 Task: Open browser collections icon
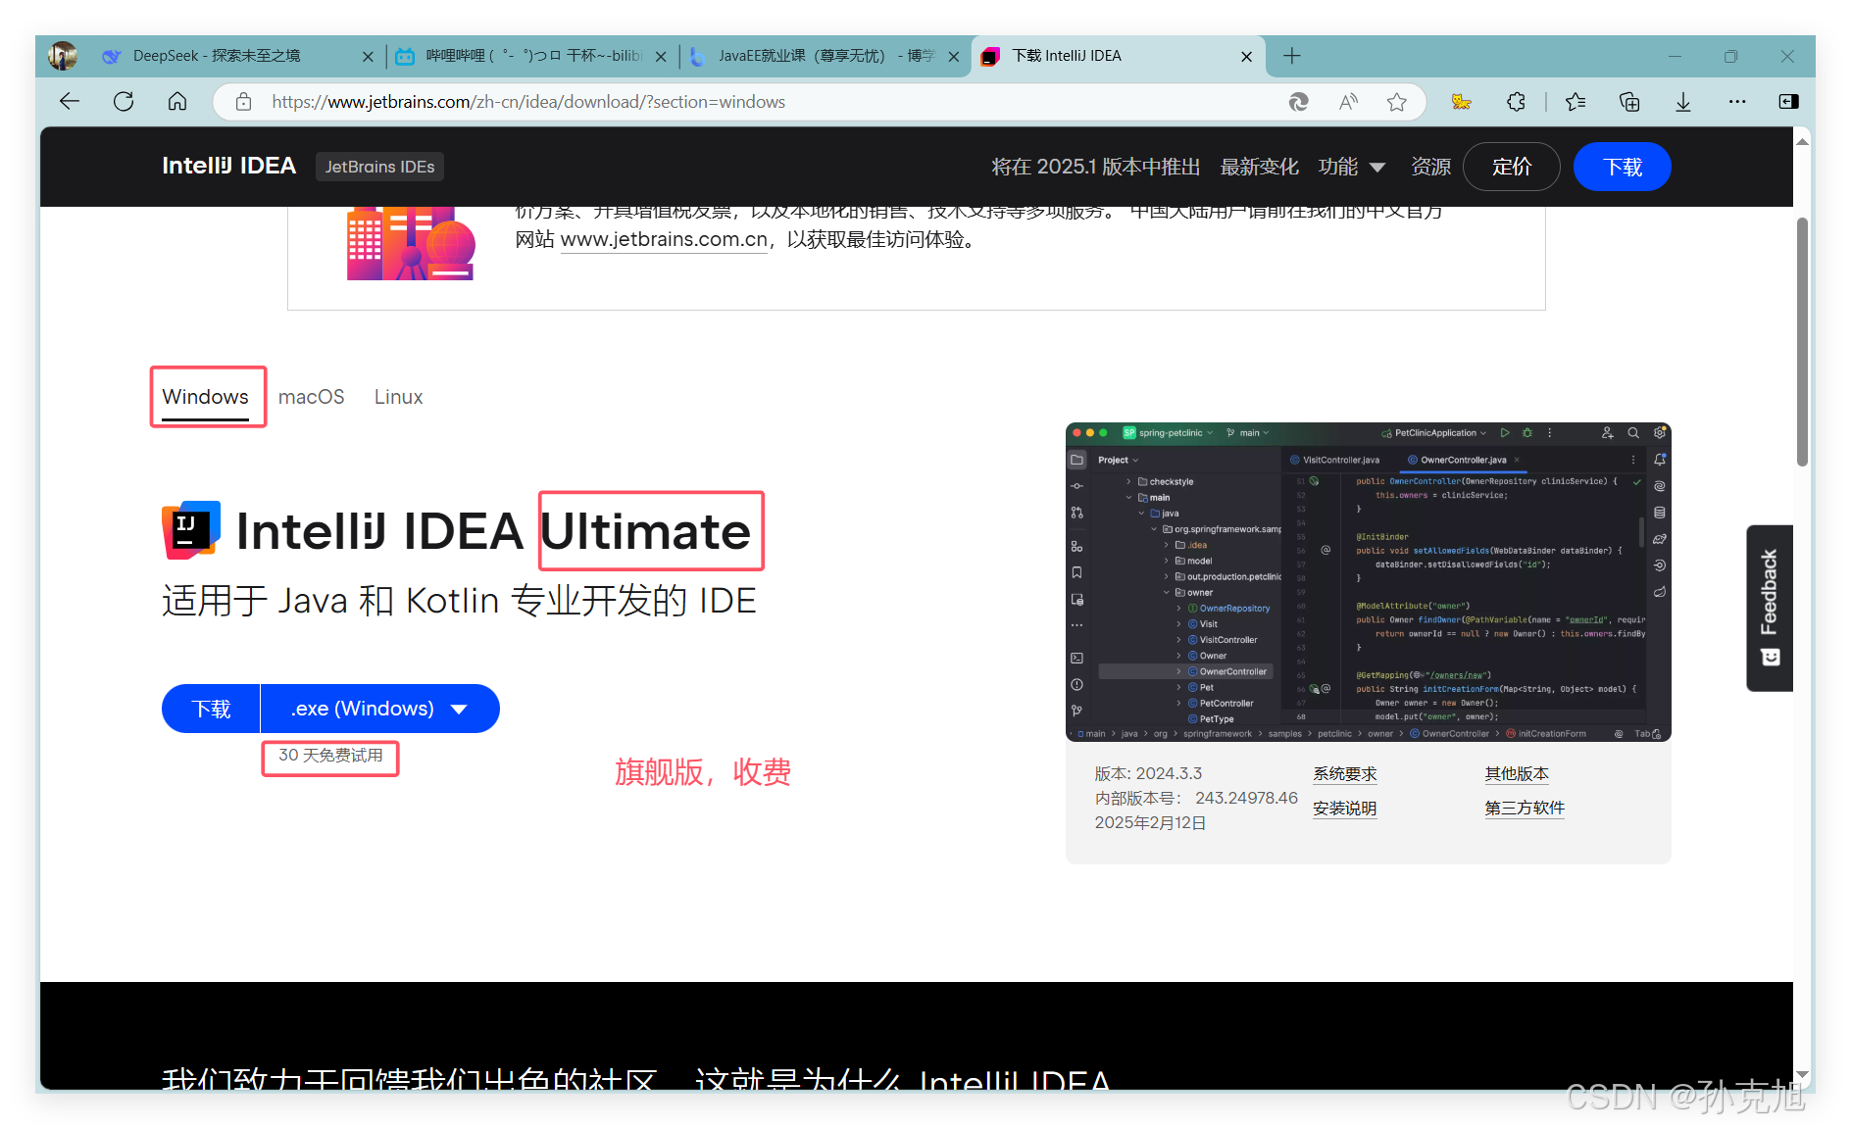tap(1629, 102)
